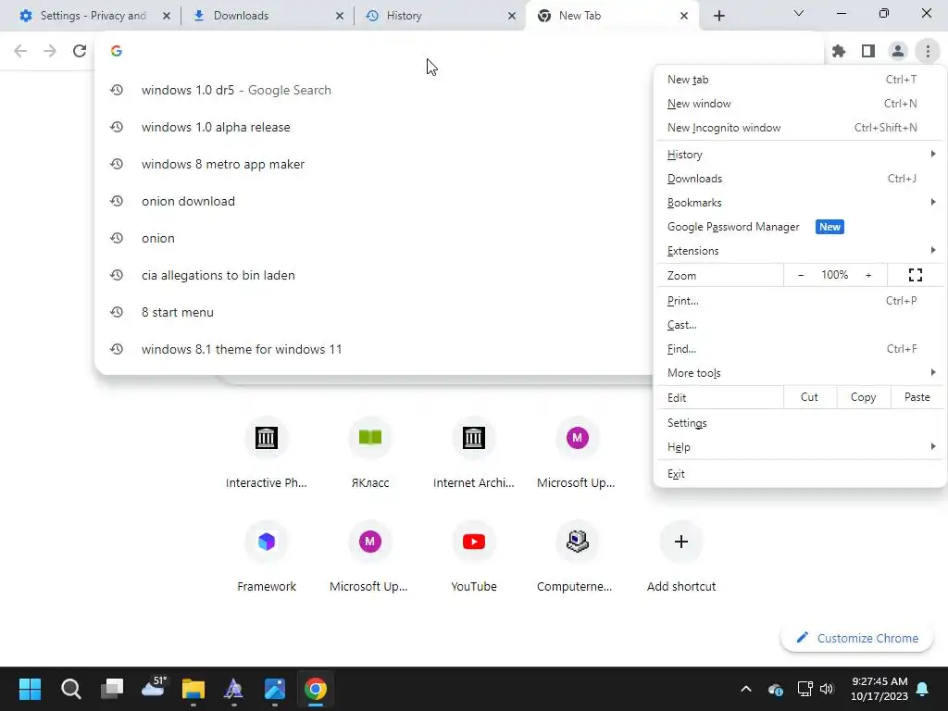This screenshot has height=711, width=948.
Task: Close the Settings - Privacy tab
Action: click(167, 16)
